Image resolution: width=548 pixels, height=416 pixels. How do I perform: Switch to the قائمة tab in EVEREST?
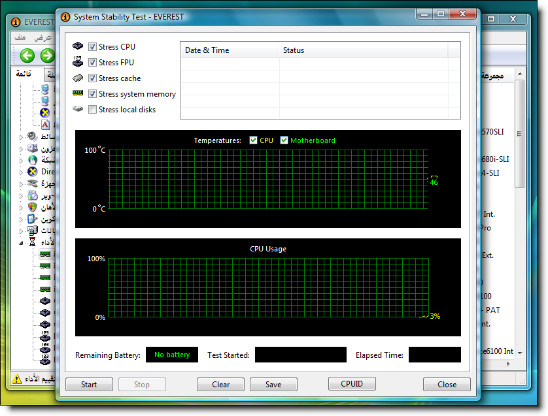click(24, 74)
